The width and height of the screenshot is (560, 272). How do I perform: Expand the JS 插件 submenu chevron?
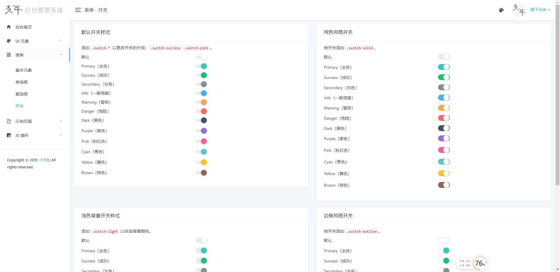(61, 135)
